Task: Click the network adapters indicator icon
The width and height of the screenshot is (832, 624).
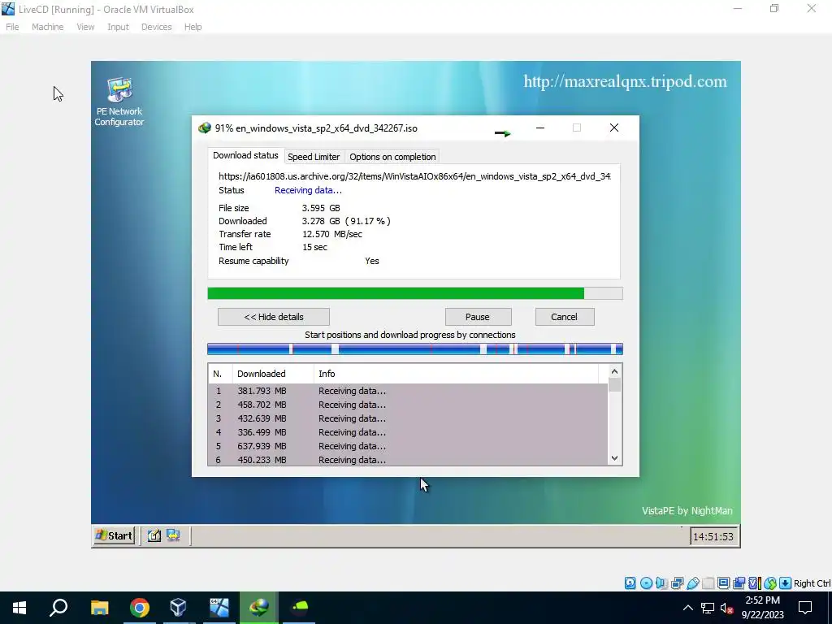Action: coord(677,583)
